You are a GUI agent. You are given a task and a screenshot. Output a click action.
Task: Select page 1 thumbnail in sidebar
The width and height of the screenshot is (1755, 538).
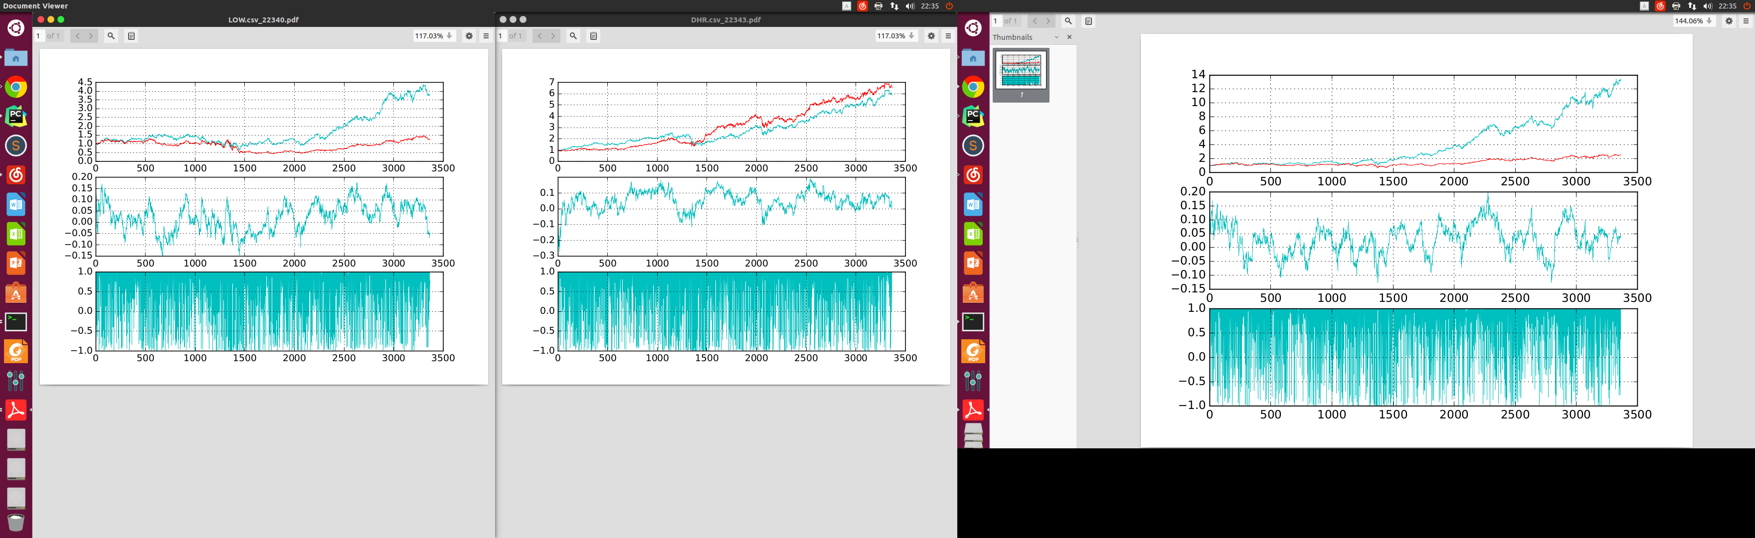pos(1021,71)
